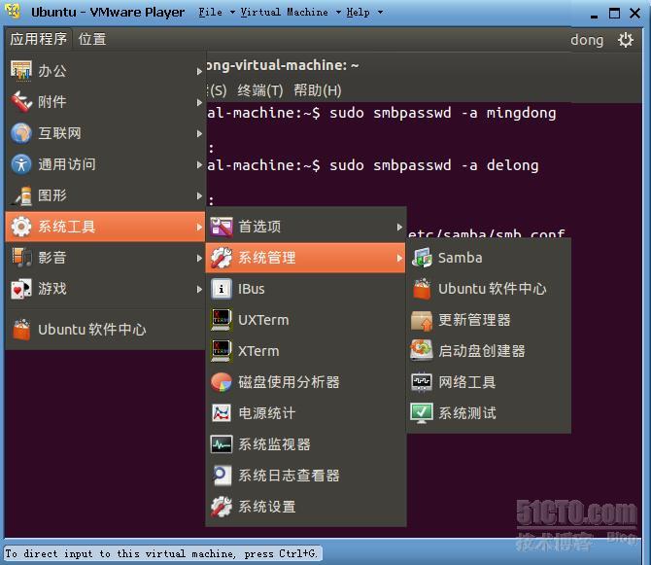The height and width of the screenshot is (565, 651).
Task: Click the 更新管理器 box icon
Action: click(x=422, y=320)
